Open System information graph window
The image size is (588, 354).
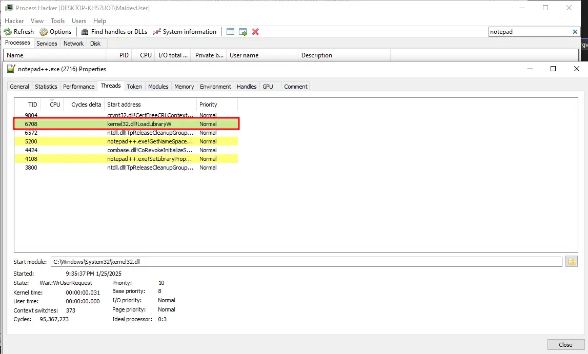click(x=185, y=32)
